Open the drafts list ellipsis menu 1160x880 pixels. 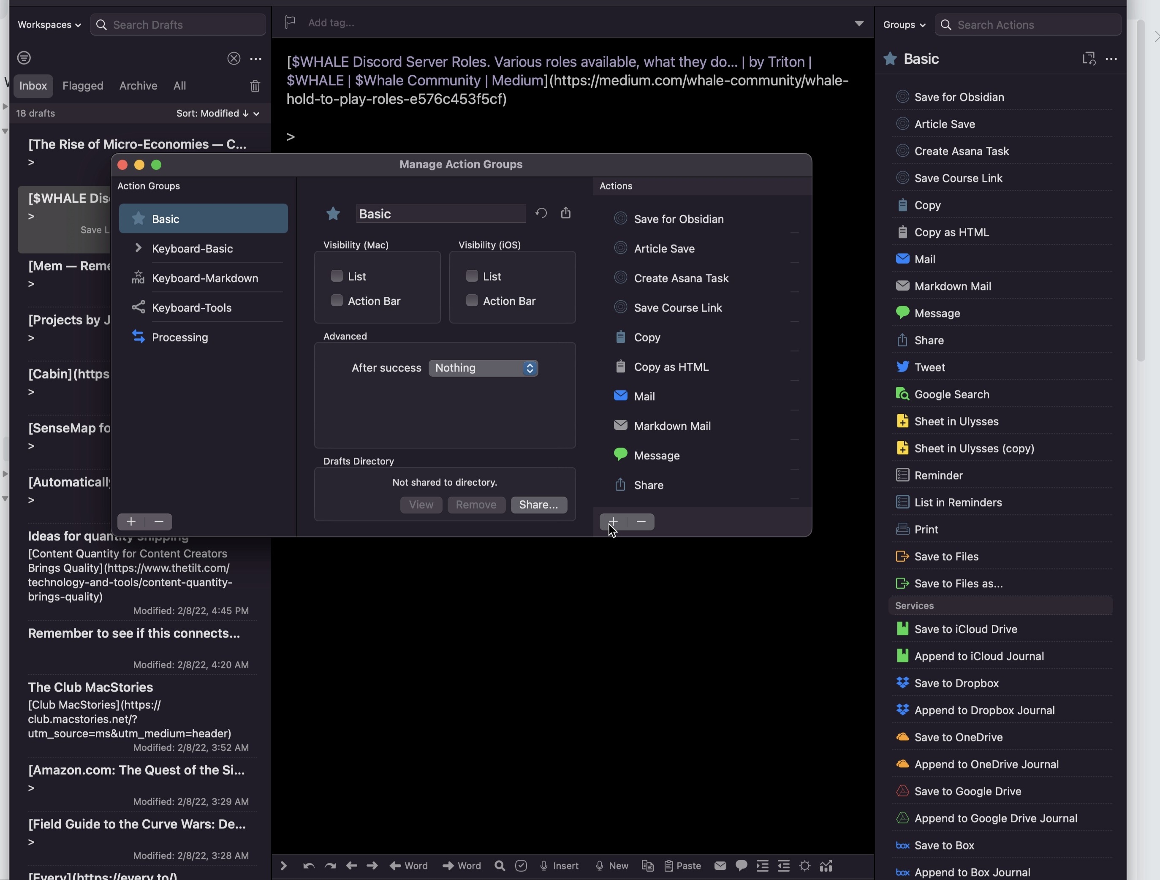(x=256, y=59)
